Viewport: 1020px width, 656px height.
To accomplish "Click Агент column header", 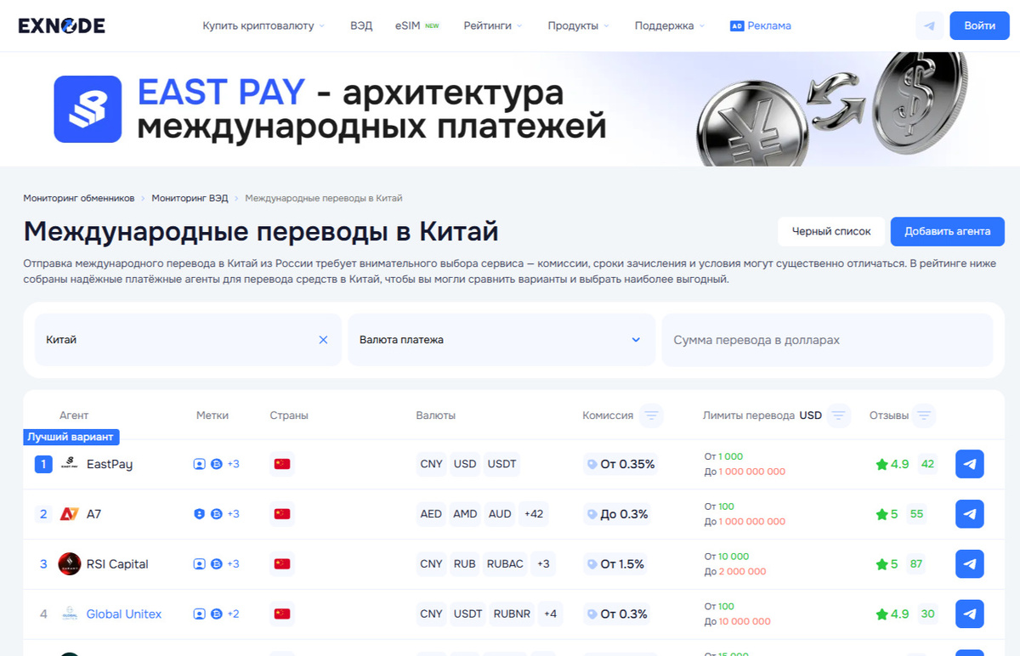I will [x=74, y=416].
